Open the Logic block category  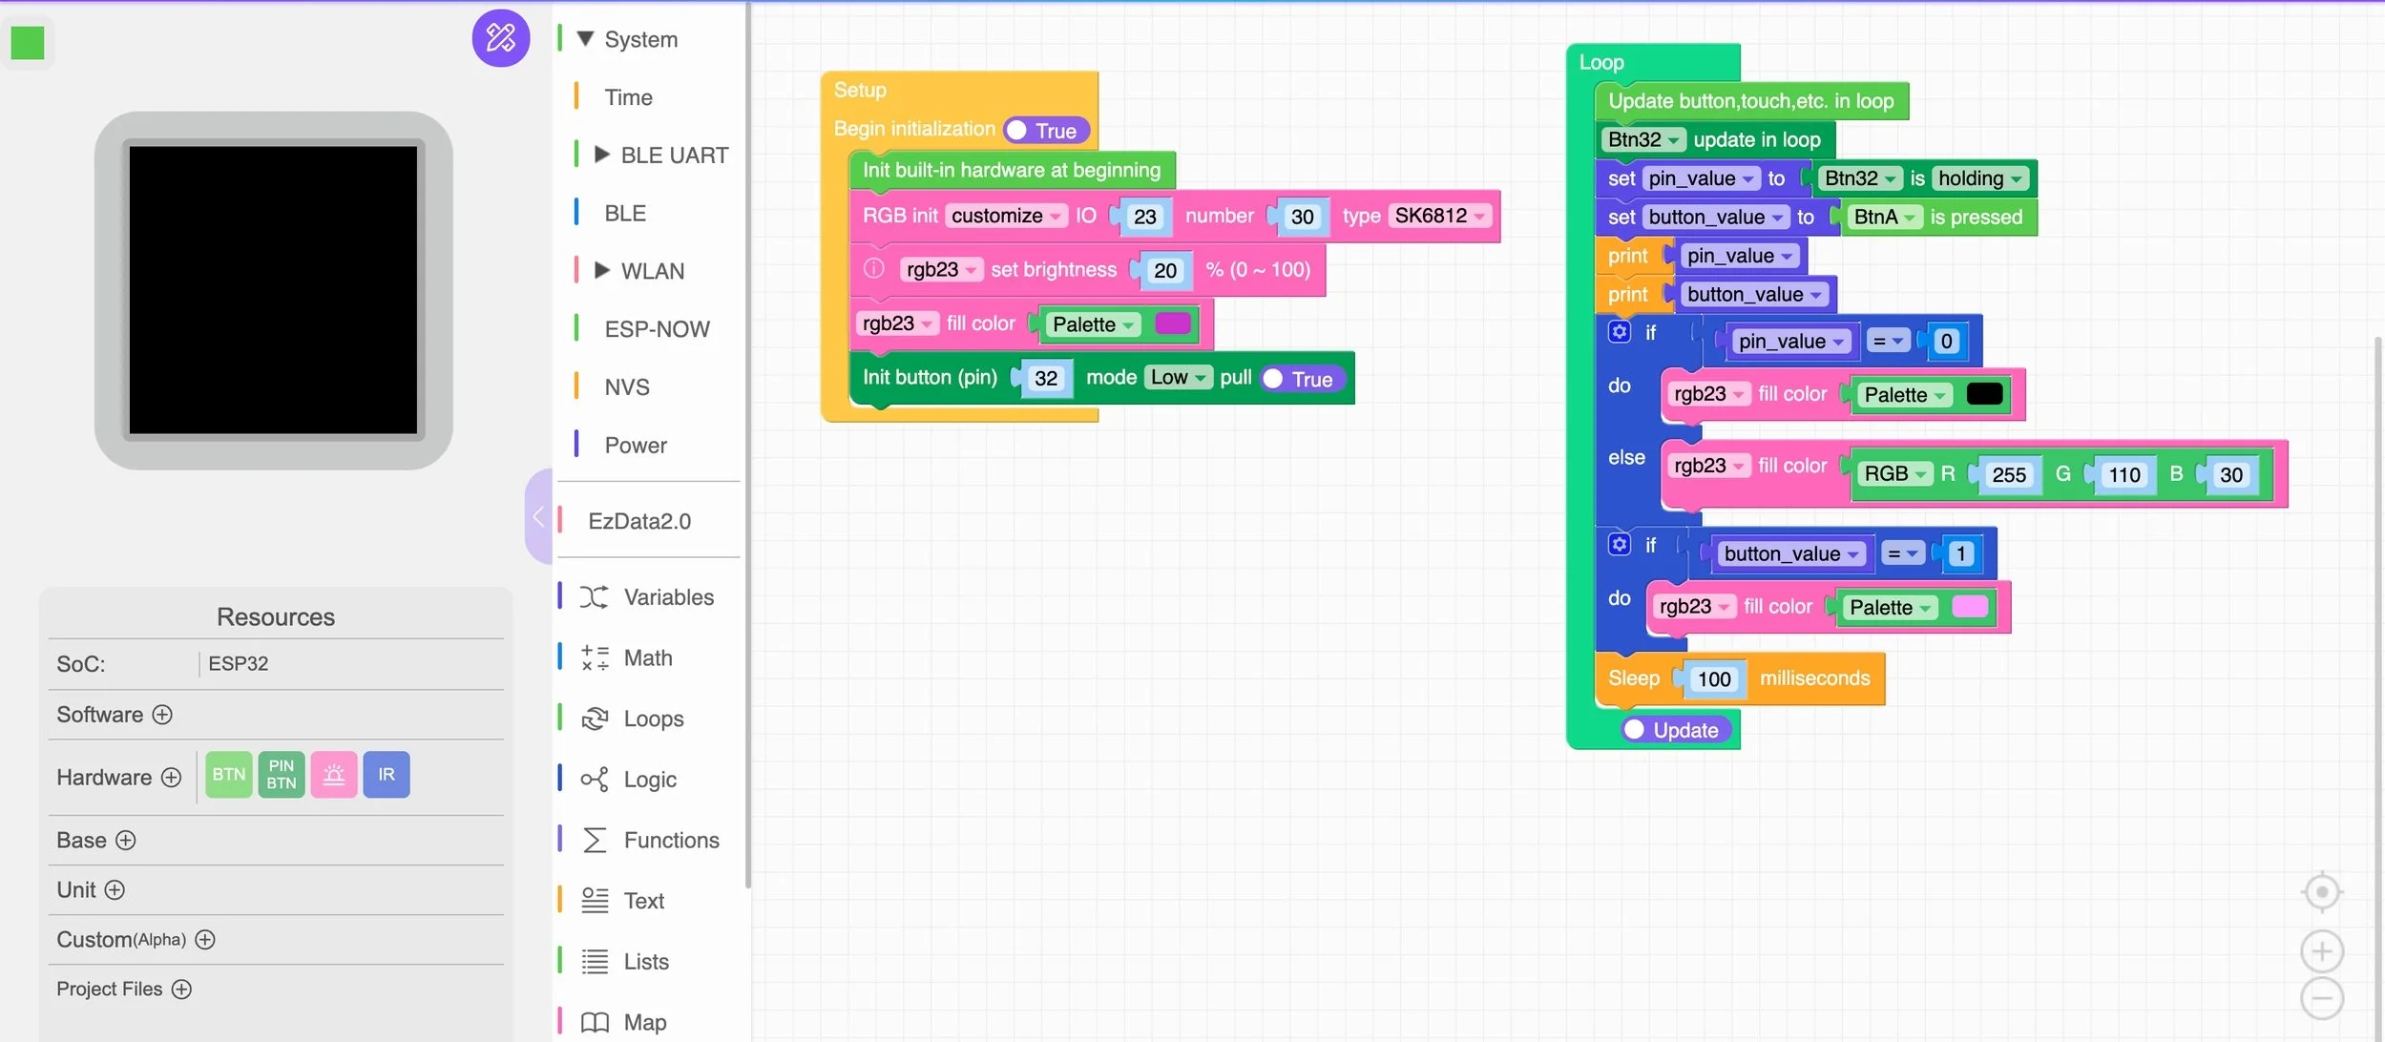649,780
